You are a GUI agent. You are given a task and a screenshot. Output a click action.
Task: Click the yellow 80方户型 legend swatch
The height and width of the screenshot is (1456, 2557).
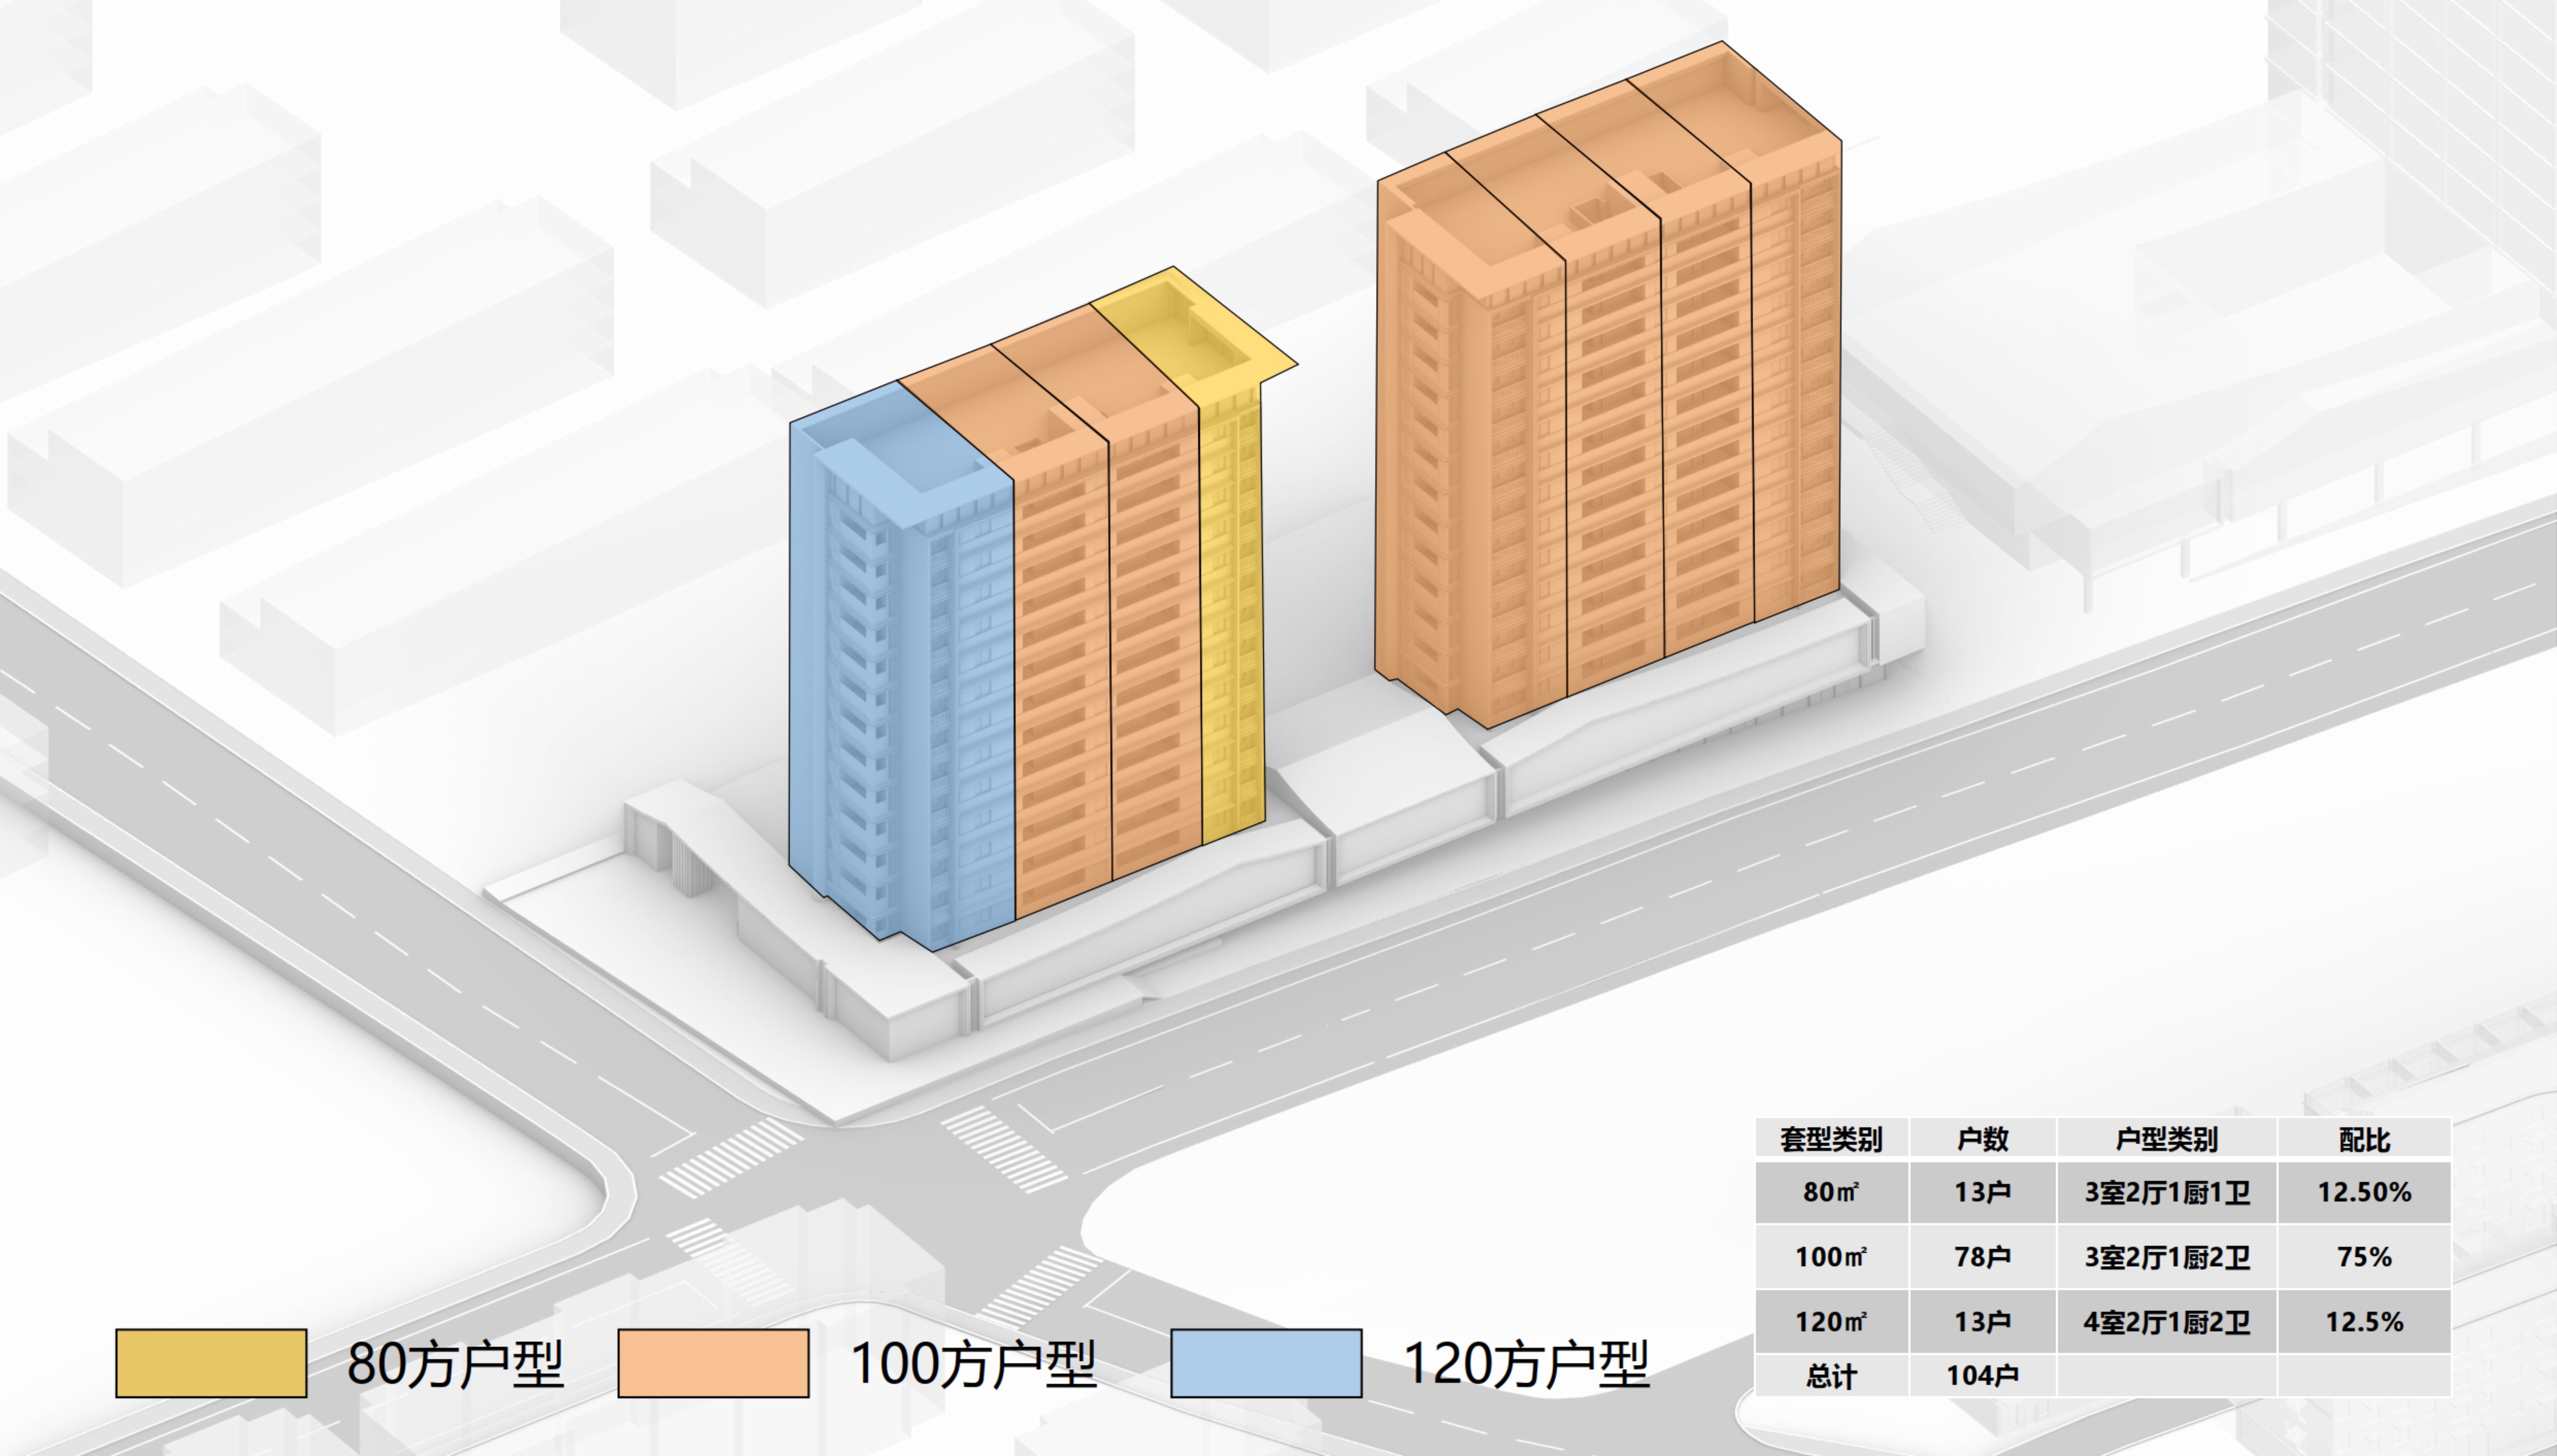click(211, 1363)
